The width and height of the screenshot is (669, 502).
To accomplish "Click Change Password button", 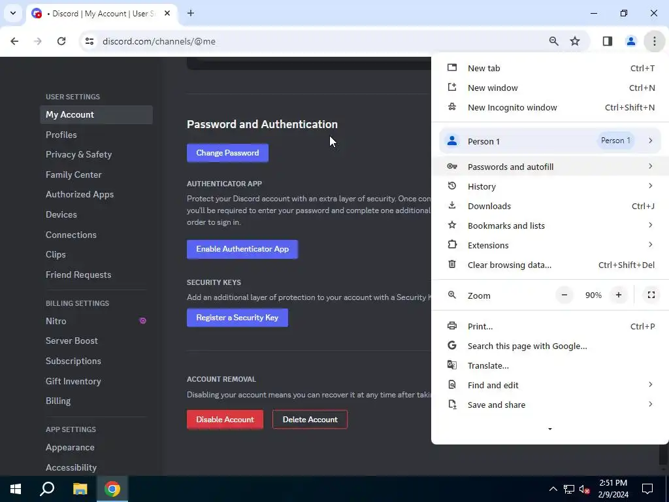I will point(227,153).
